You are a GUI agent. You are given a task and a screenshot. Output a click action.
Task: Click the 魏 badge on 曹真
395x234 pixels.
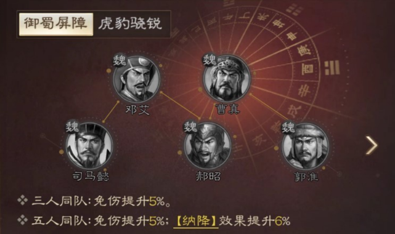coord(209,60)
